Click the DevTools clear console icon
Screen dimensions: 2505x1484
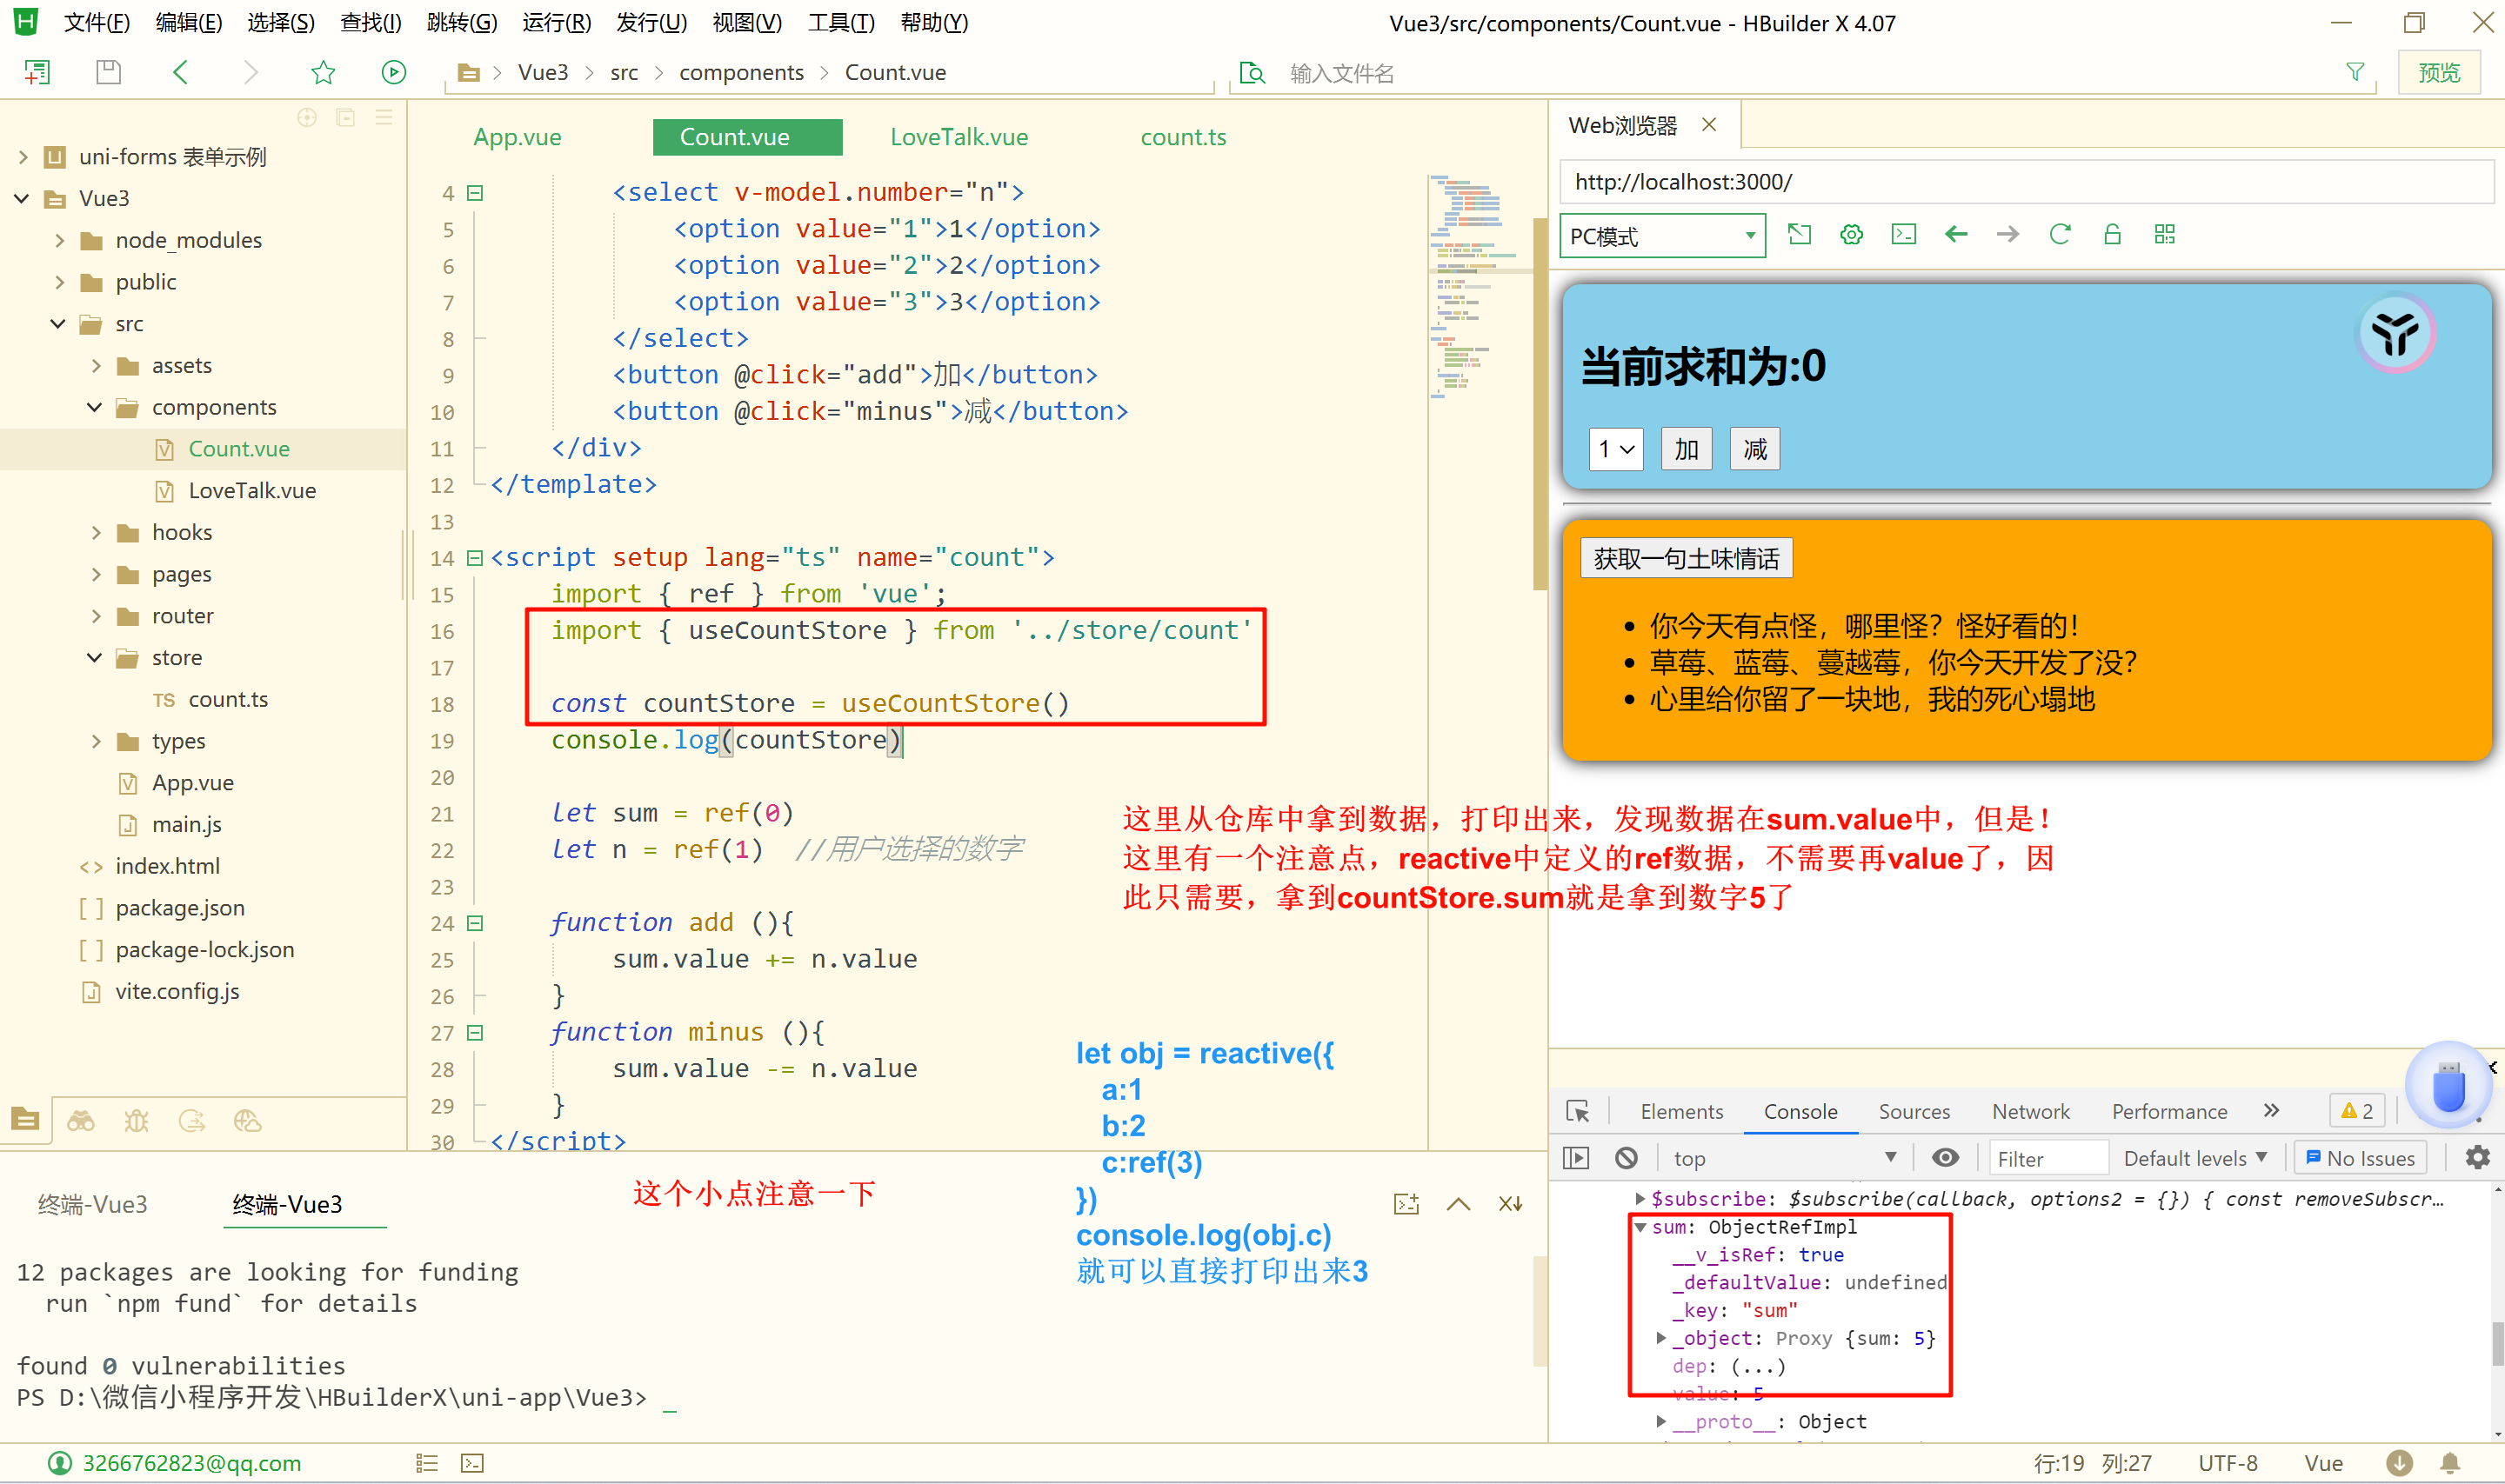(x=1627, y=1157)
